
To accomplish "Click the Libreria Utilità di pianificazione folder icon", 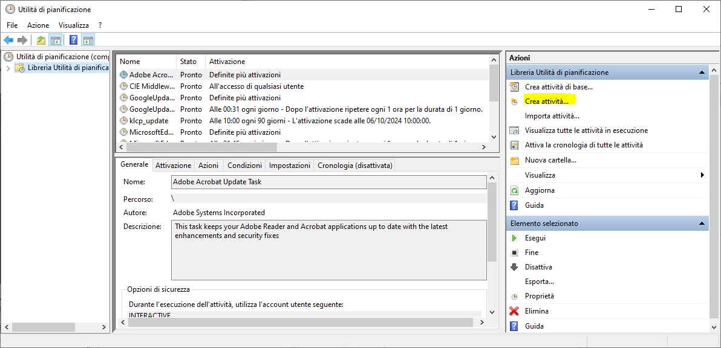I will point(20,68).
